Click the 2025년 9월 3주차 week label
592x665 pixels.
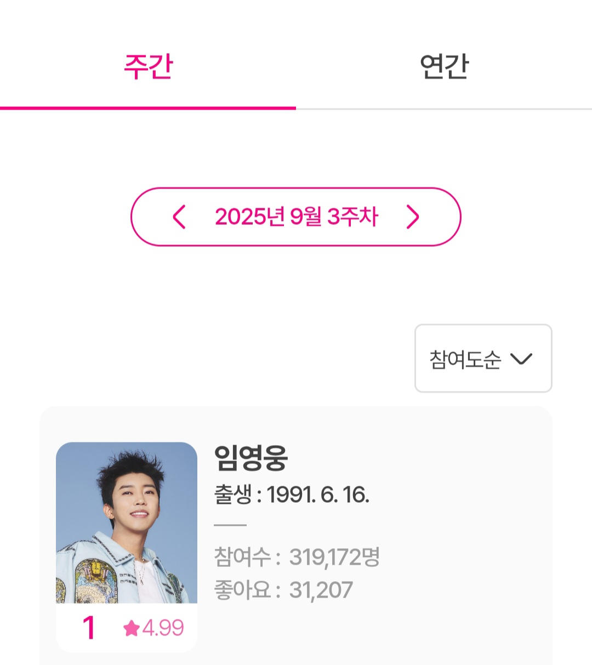(x=296, y=217)
